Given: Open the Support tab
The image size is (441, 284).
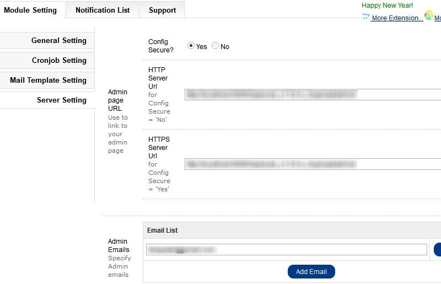Looking at the screenshot, I should (162, 10).
